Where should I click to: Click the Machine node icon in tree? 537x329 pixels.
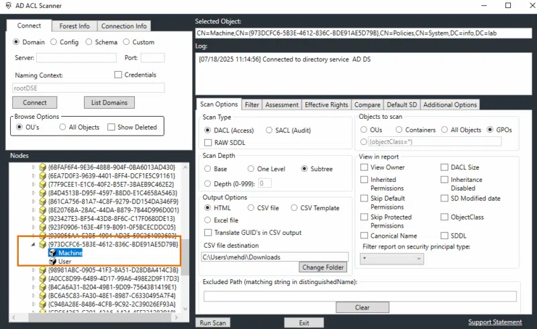pyautogui.click(x=52, y=253)
